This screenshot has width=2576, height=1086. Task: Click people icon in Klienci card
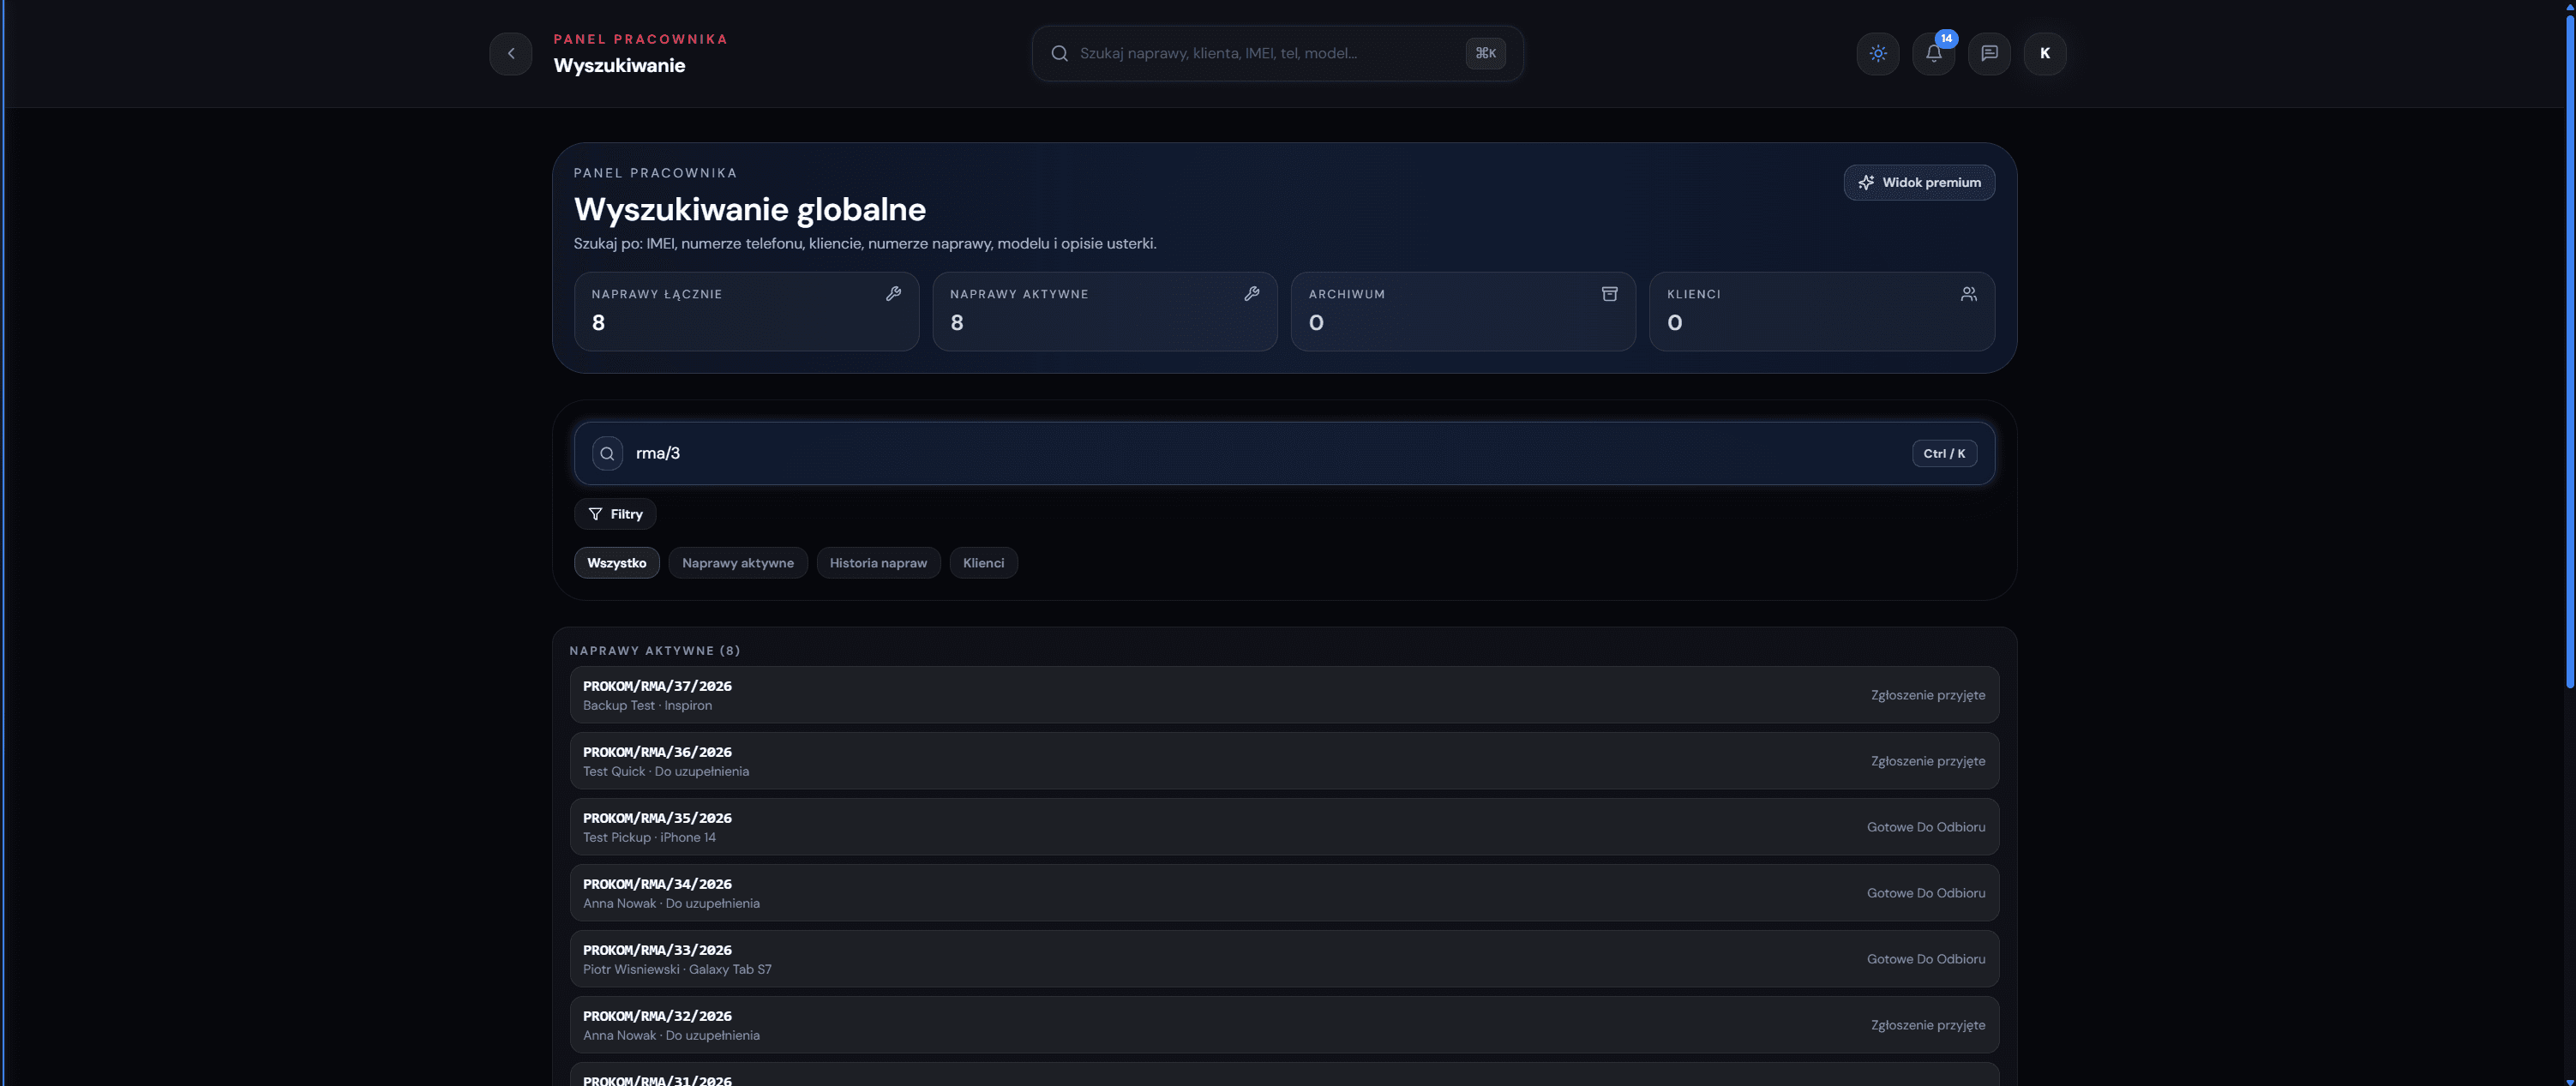1968,293
